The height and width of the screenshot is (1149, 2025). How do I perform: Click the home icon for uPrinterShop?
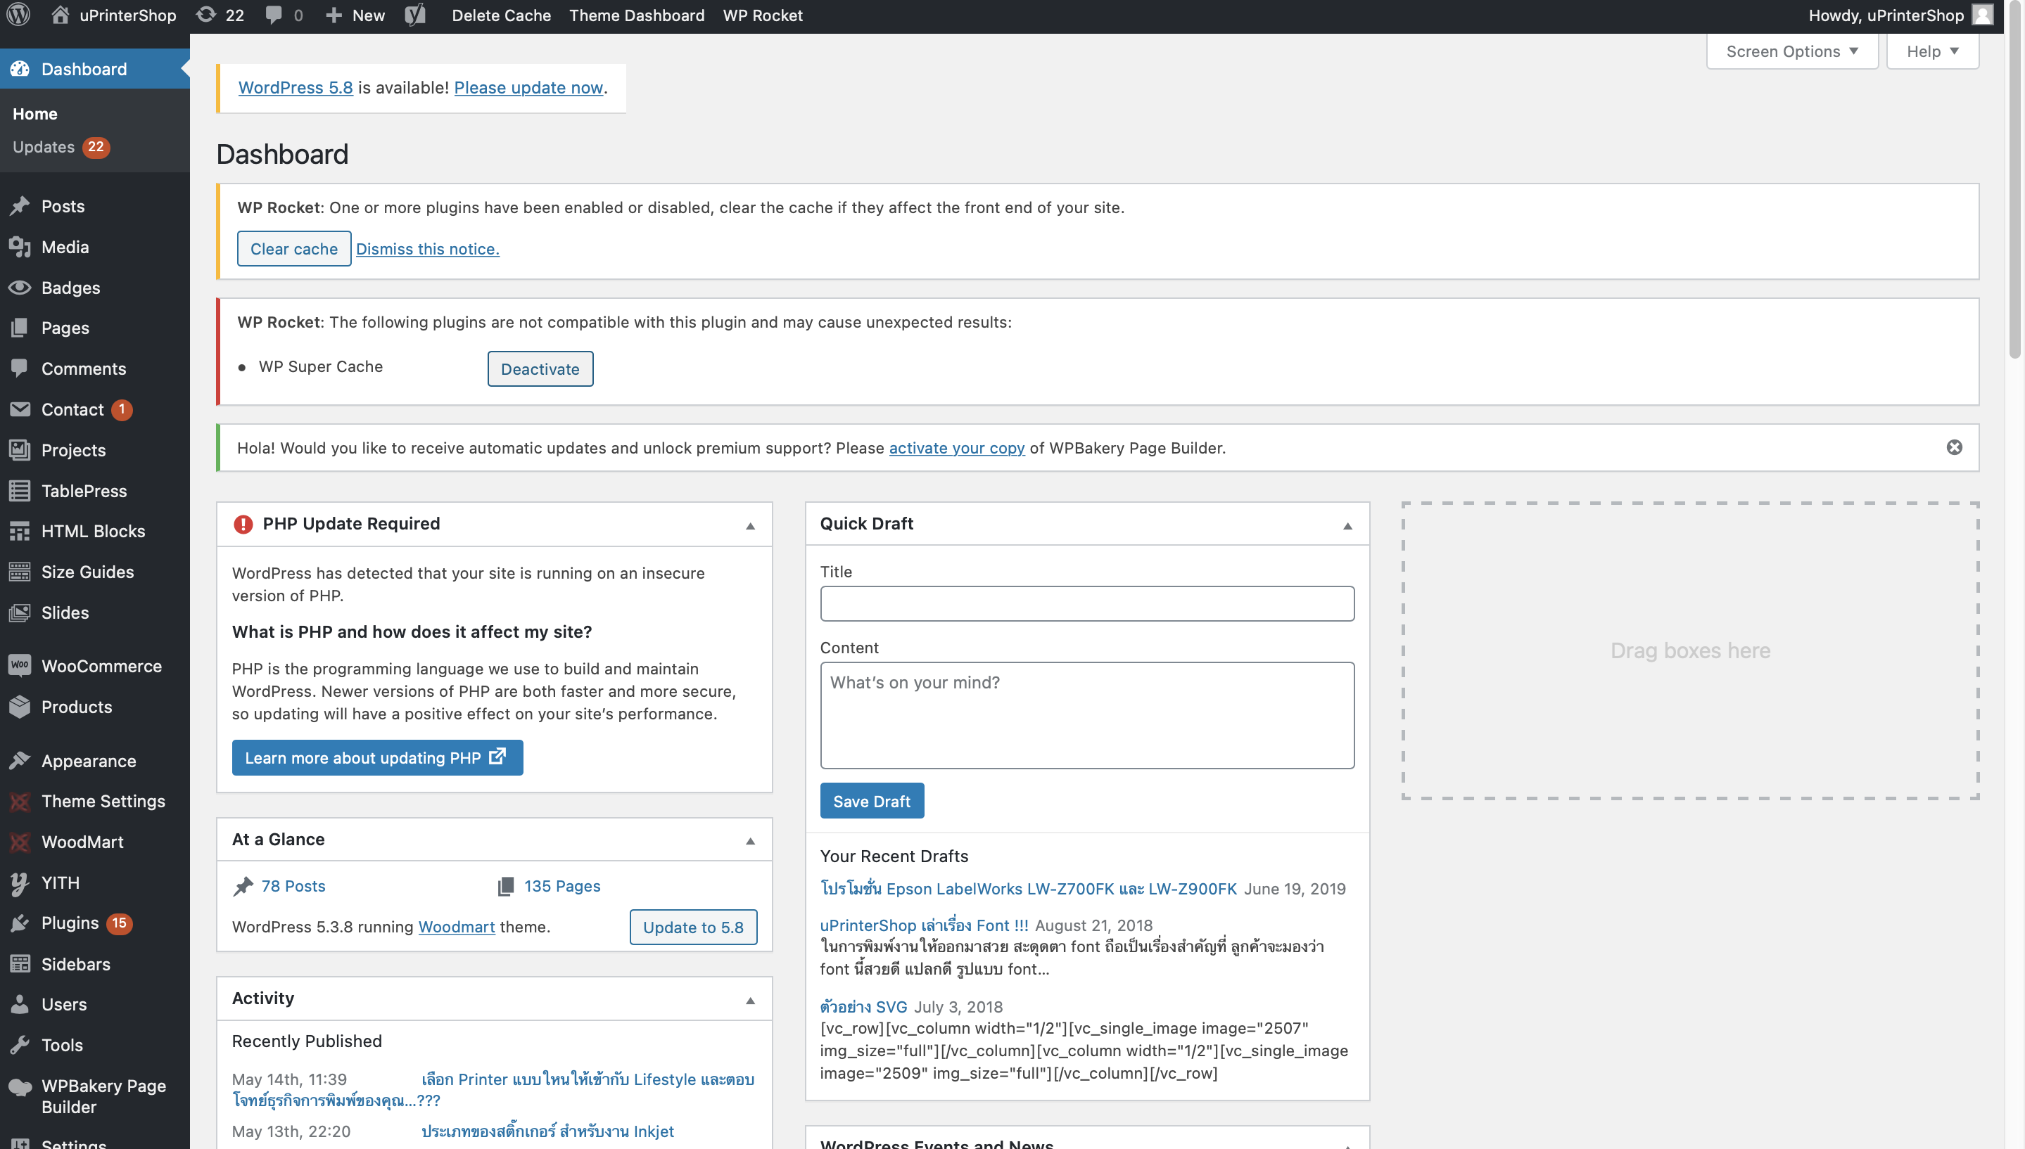(x=60, y=15)
